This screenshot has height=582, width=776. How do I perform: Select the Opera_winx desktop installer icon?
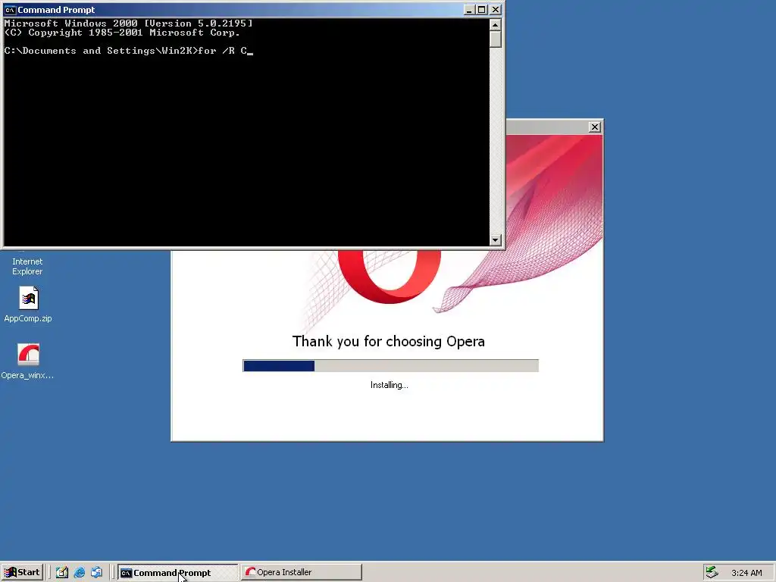click(28, 361)
